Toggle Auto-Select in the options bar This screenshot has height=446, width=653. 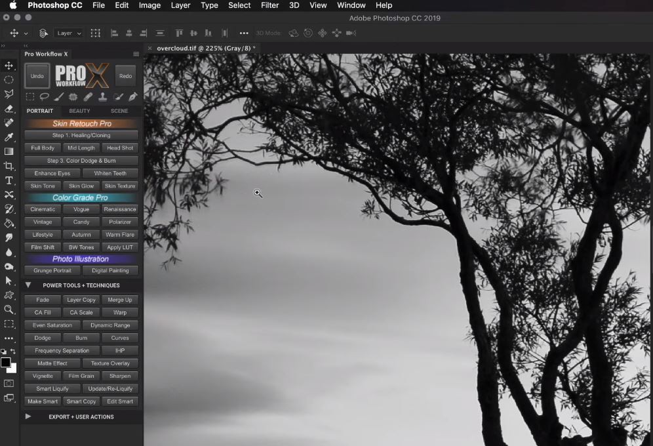44,33
